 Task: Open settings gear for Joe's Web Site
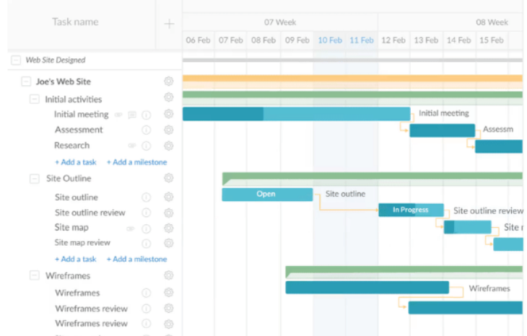pyautogui.click(x=169, y=81)
